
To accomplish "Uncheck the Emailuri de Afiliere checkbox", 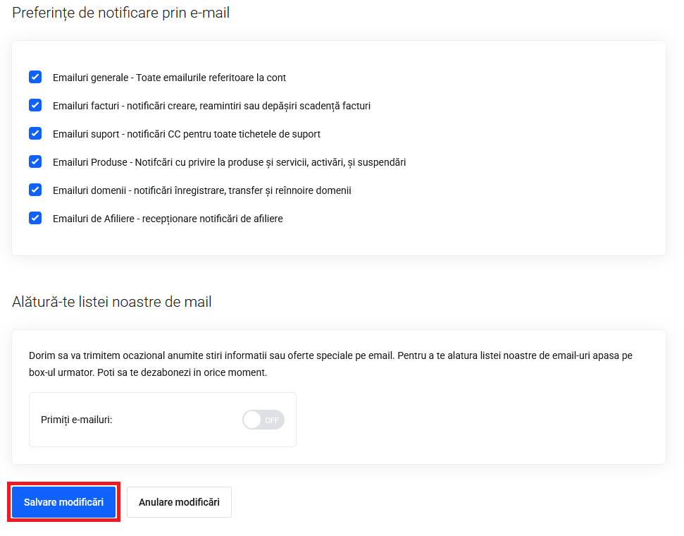I will (x=35, y=218).
